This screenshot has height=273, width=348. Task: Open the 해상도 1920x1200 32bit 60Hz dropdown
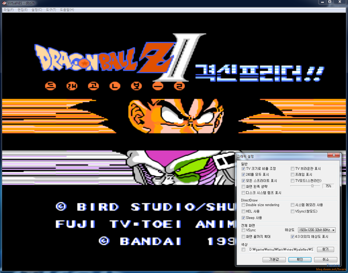coord(317,230)
